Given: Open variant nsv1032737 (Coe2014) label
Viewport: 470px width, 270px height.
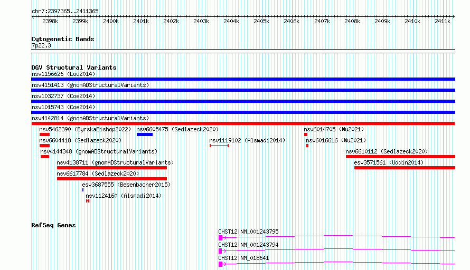Looking at the screenshot, I should (x=63, y=96).
